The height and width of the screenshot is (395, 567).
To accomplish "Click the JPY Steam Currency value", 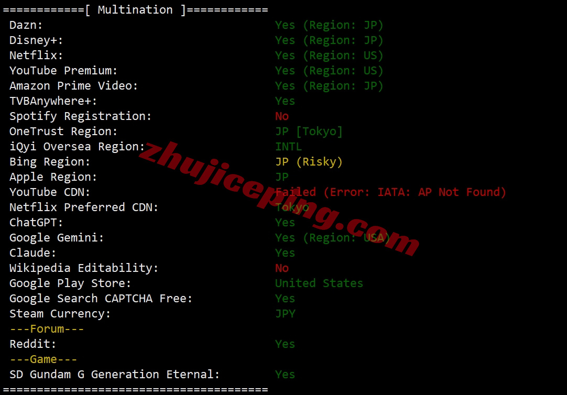I will click(285, 313).
